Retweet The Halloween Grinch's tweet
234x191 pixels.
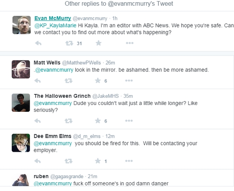tap(68, 121)
